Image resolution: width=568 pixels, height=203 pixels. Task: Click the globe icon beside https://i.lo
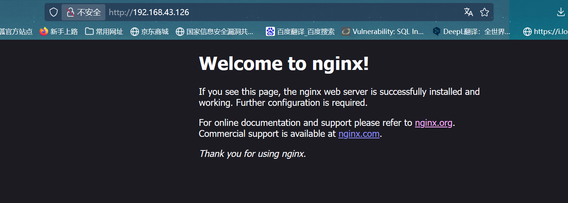coord(527,32)
